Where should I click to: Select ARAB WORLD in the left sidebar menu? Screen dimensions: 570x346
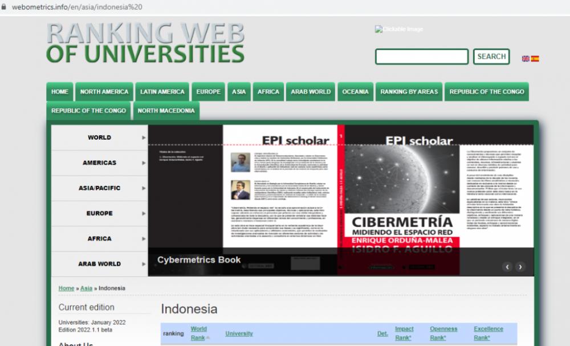pyautogui.click(x=99, y=264)
